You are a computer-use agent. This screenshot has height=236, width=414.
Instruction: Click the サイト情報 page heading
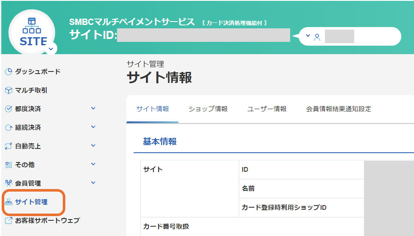click(x=159, y=78)
